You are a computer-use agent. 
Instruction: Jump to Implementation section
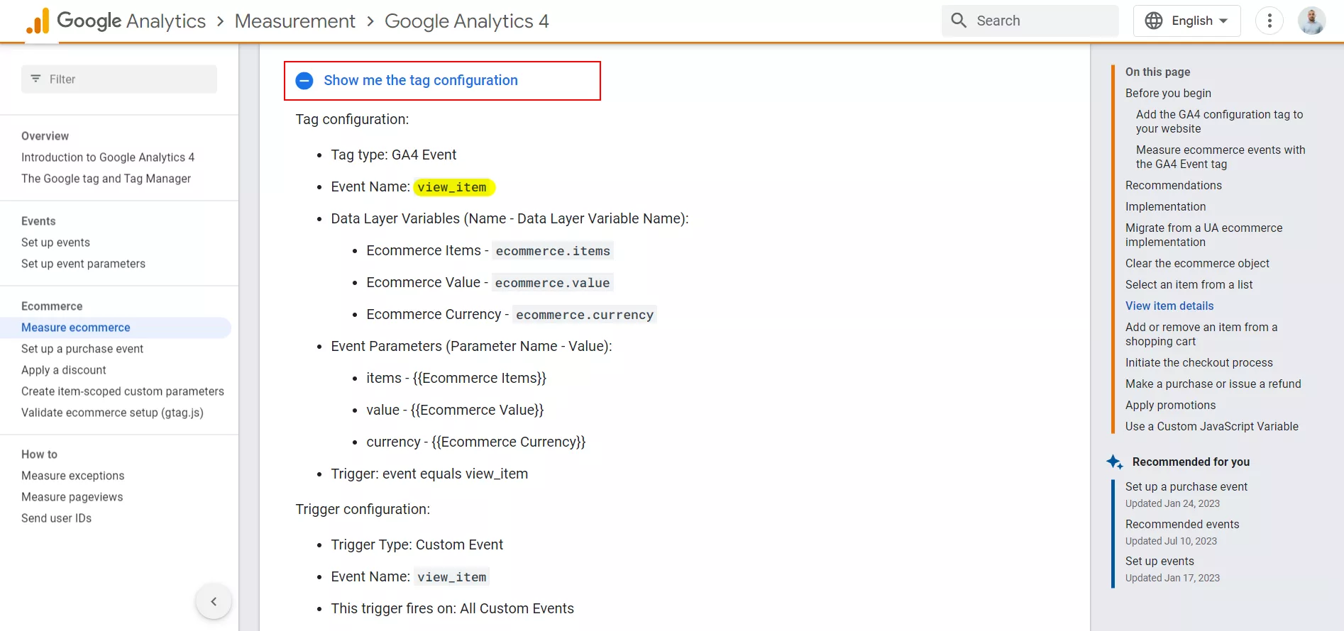click(x=1165, y=206)
